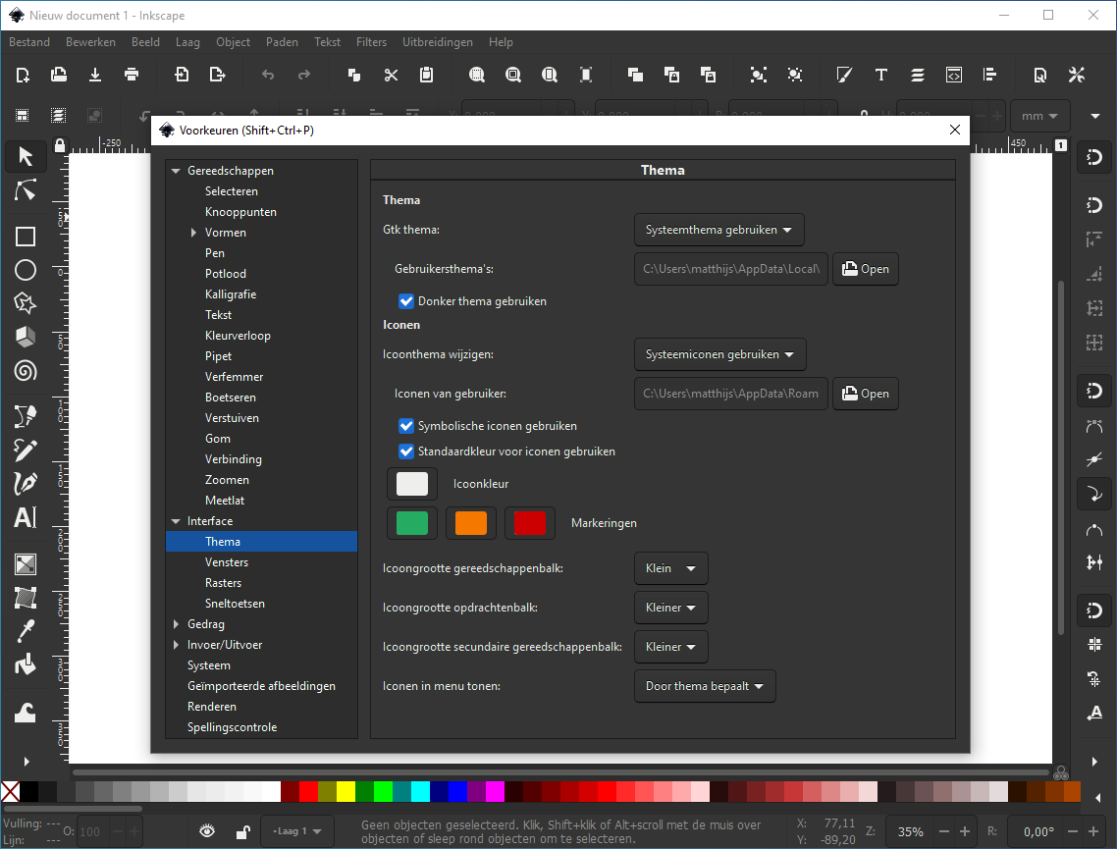Expand the Gedrag tree section
Viewport: 1117px width, 849px height.
(177, 624)
